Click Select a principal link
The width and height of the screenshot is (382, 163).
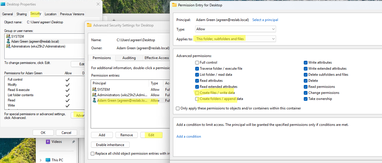click(265, 20)
